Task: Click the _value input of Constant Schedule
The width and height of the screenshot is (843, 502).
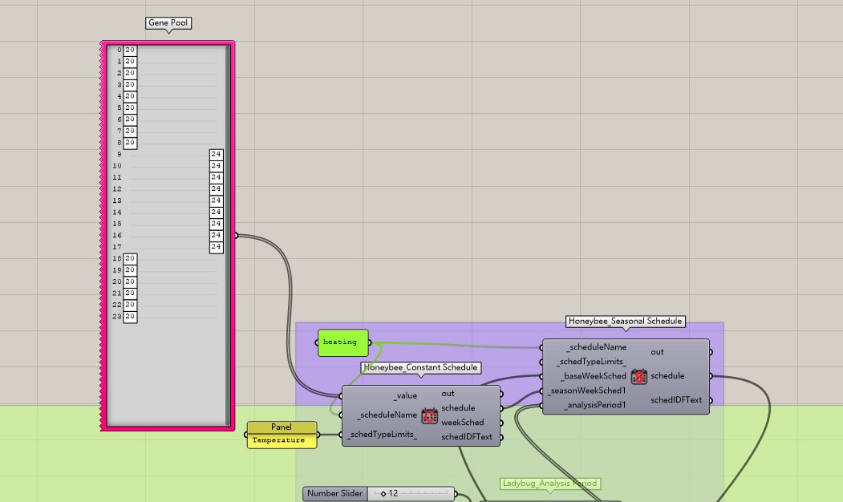Action: 405,396
